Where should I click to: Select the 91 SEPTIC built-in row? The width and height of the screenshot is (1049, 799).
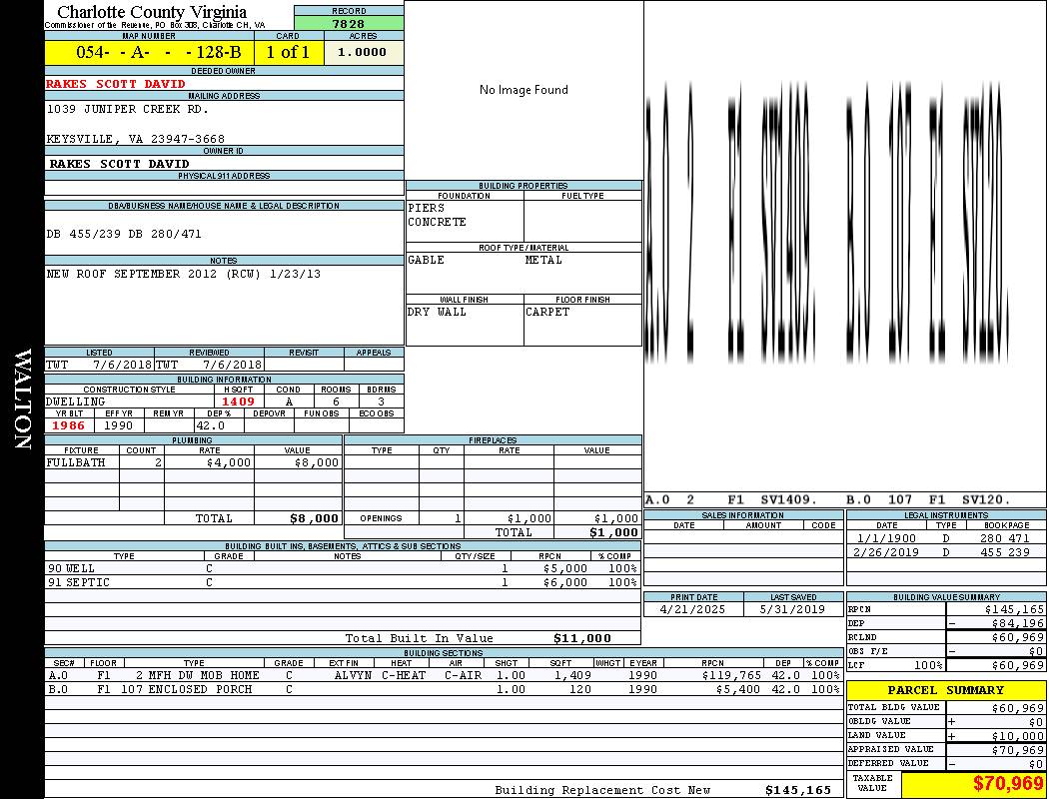341,582
